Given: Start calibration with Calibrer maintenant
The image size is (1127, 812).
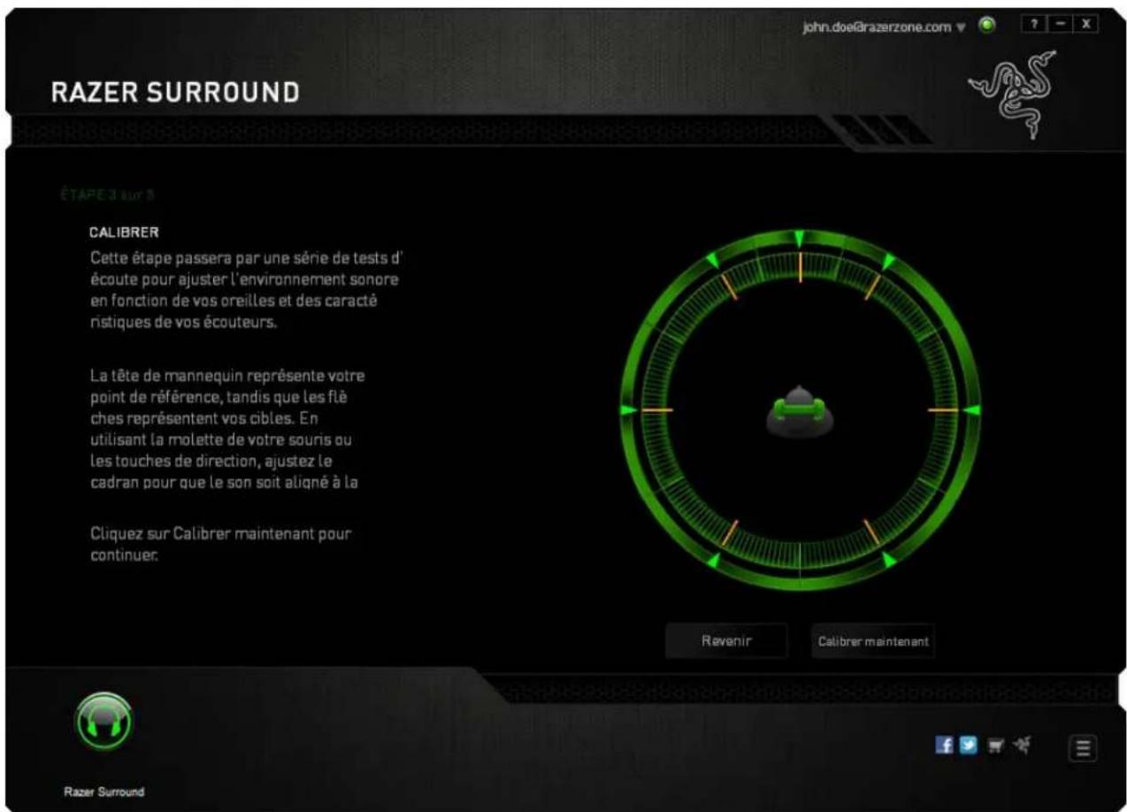Looking at the screenshot, I should 872,642.
